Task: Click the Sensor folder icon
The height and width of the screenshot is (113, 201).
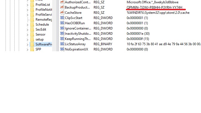Action: tap(32, 34)
